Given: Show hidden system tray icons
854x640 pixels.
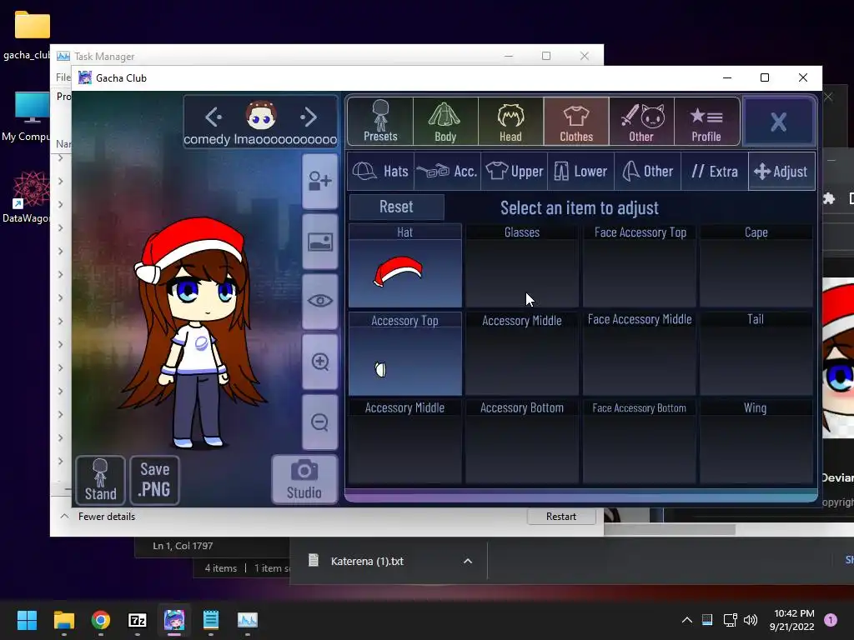Looking at the screenshot, I should (687, 620).
